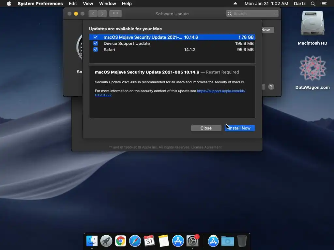This screenshot has width=334, height=250.
Task: Open System Preferences in the Dock
Action: point(192,241)
